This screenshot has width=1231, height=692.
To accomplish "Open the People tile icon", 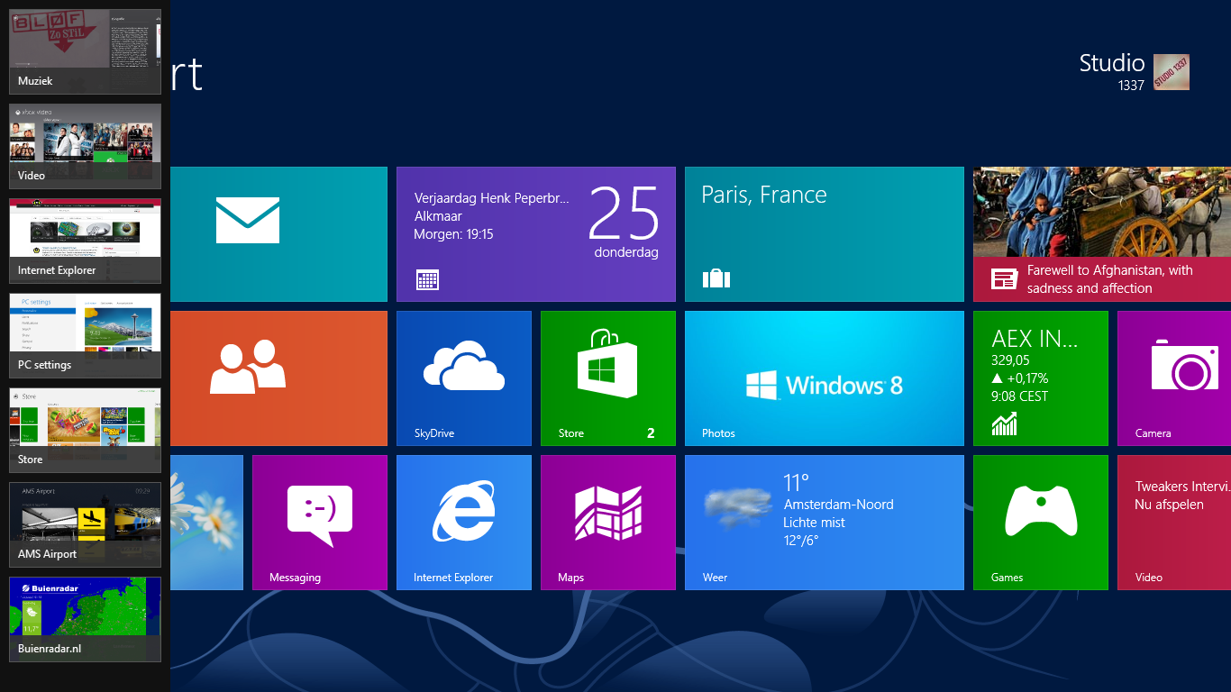I will pos(248,367).
